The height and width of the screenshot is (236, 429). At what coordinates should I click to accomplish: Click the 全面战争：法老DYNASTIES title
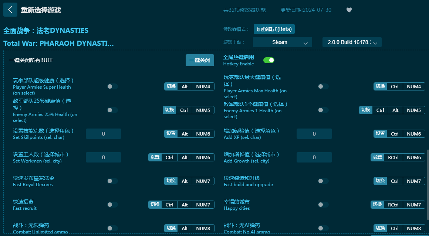click(46, 30)
